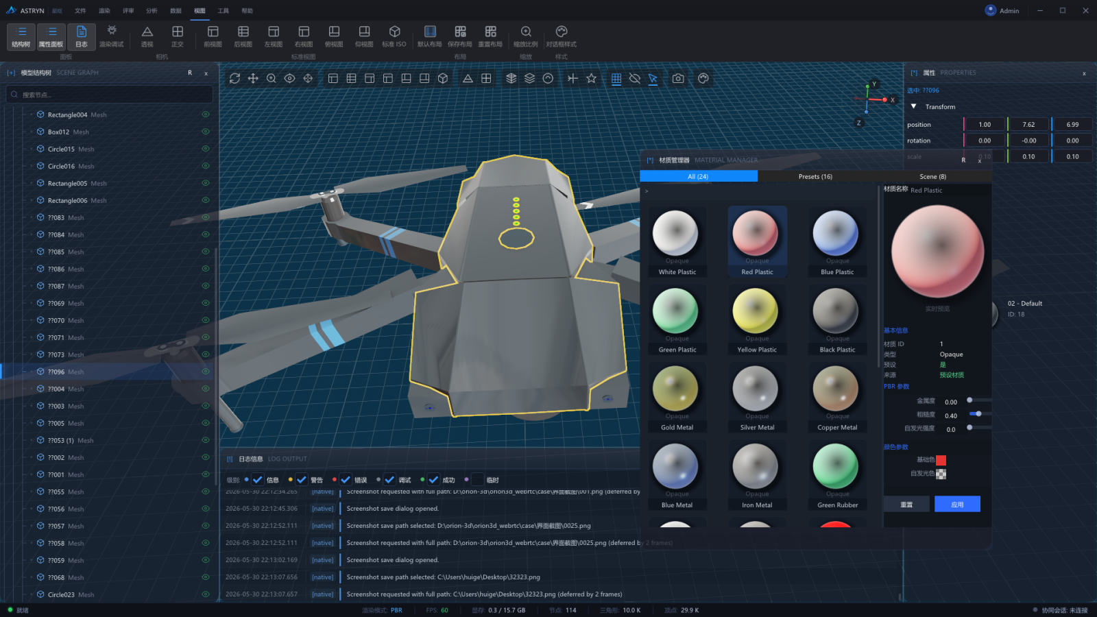The image size is (1097, 617).
Task: Expand the Circle023 tree node
Action: pos(32,594)
